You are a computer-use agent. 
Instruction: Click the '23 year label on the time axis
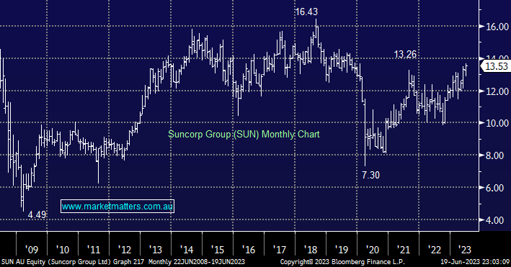(464, 250)
